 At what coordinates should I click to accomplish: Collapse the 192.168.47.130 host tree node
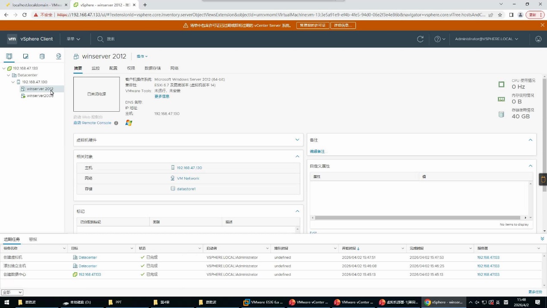pos(13,82)
